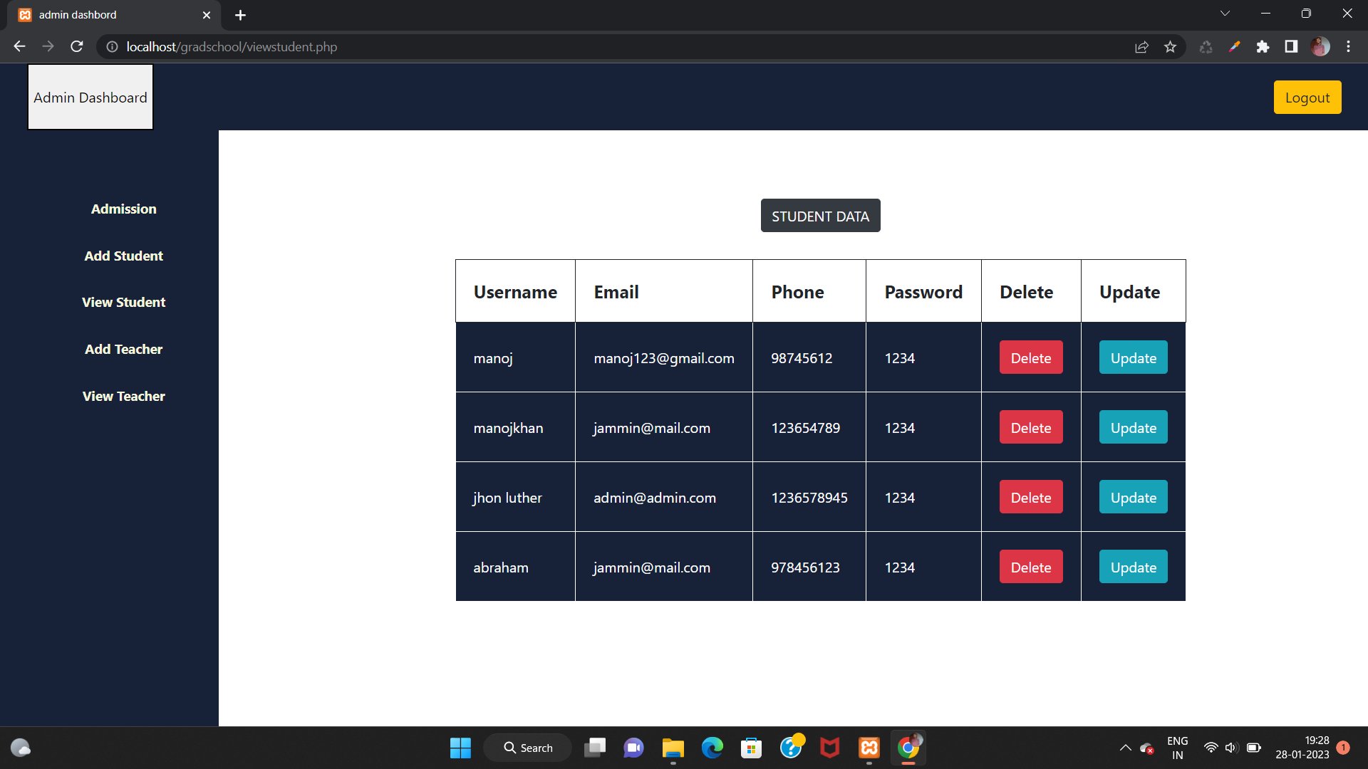
Task: Click the Logout button
Action: coord(1307,97)
